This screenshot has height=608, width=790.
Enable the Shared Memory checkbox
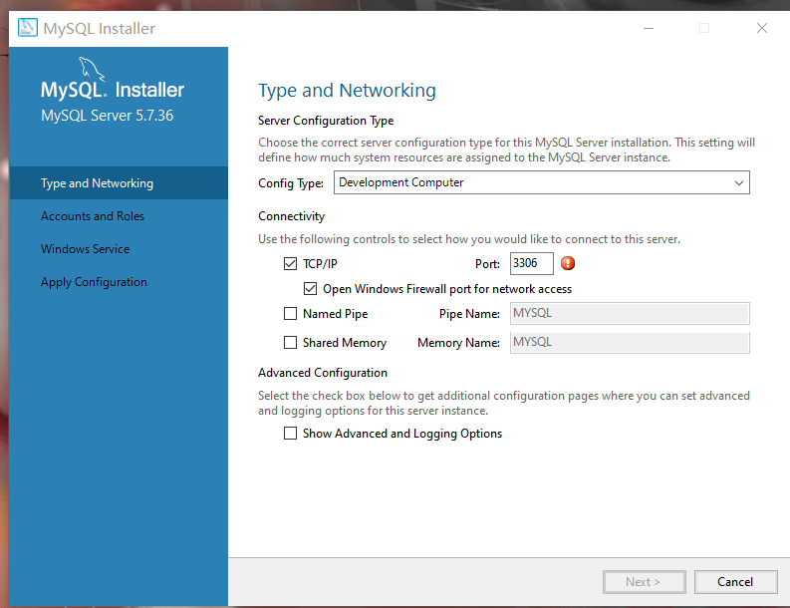tap(290, 343)
